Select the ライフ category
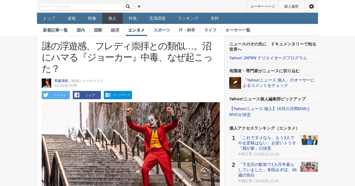Image resolution: width=355 pixels, height=186 pixels. pos(210,30)
